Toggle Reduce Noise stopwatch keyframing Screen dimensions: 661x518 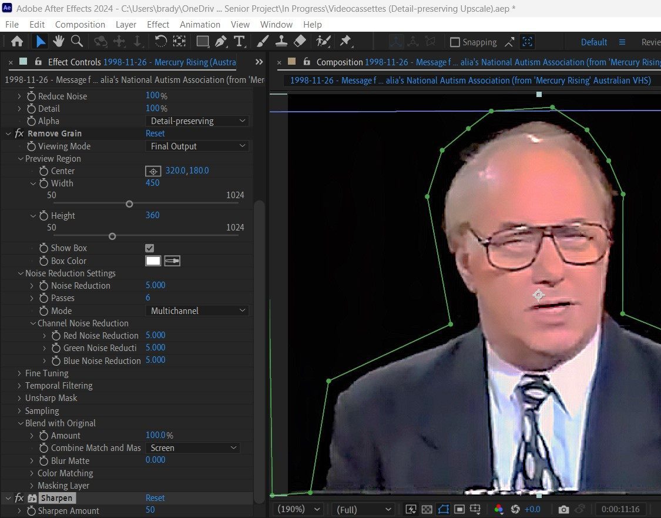[x=31, y=96]
